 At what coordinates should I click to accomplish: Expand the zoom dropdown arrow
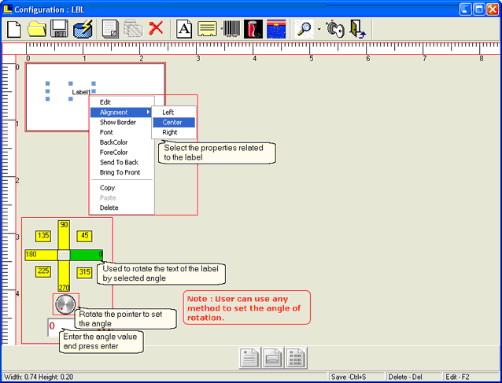pyautogui.click(x=319, y=29)
